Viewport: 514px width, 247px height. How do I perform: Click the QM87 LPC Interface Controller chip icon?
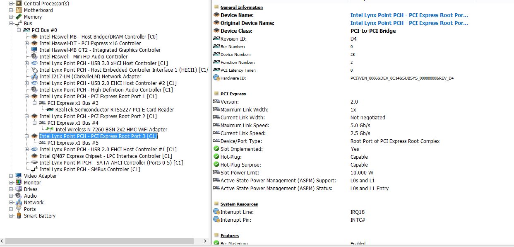[x=34, y=156]
